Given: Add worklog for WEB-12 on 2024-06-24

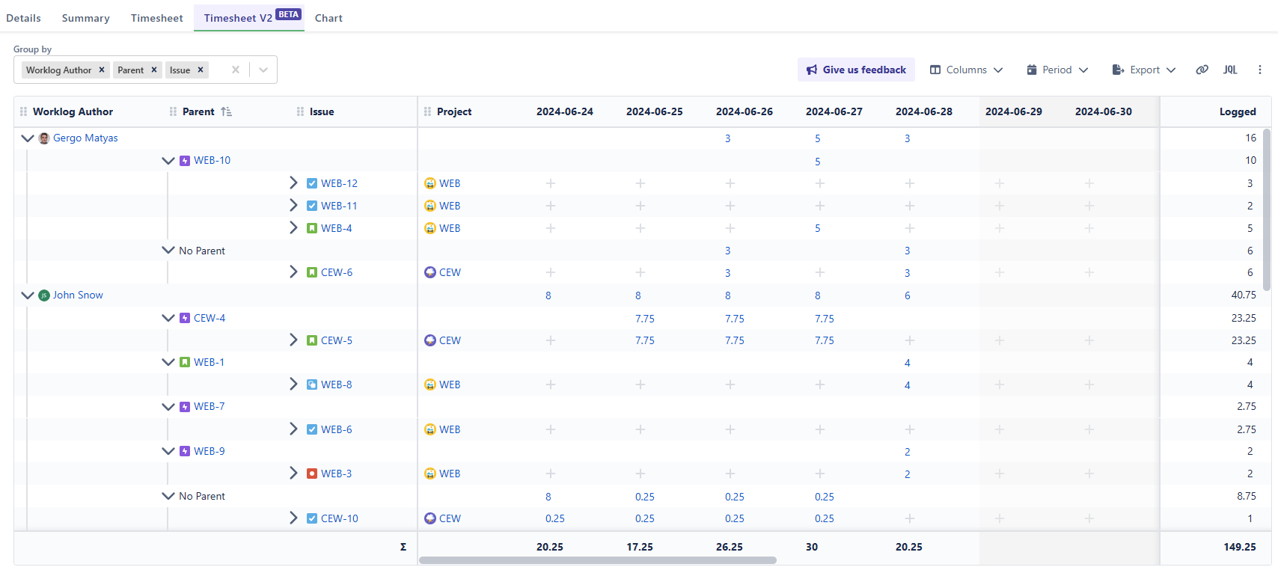Looking at the screenshot, I should pos(550,183).
